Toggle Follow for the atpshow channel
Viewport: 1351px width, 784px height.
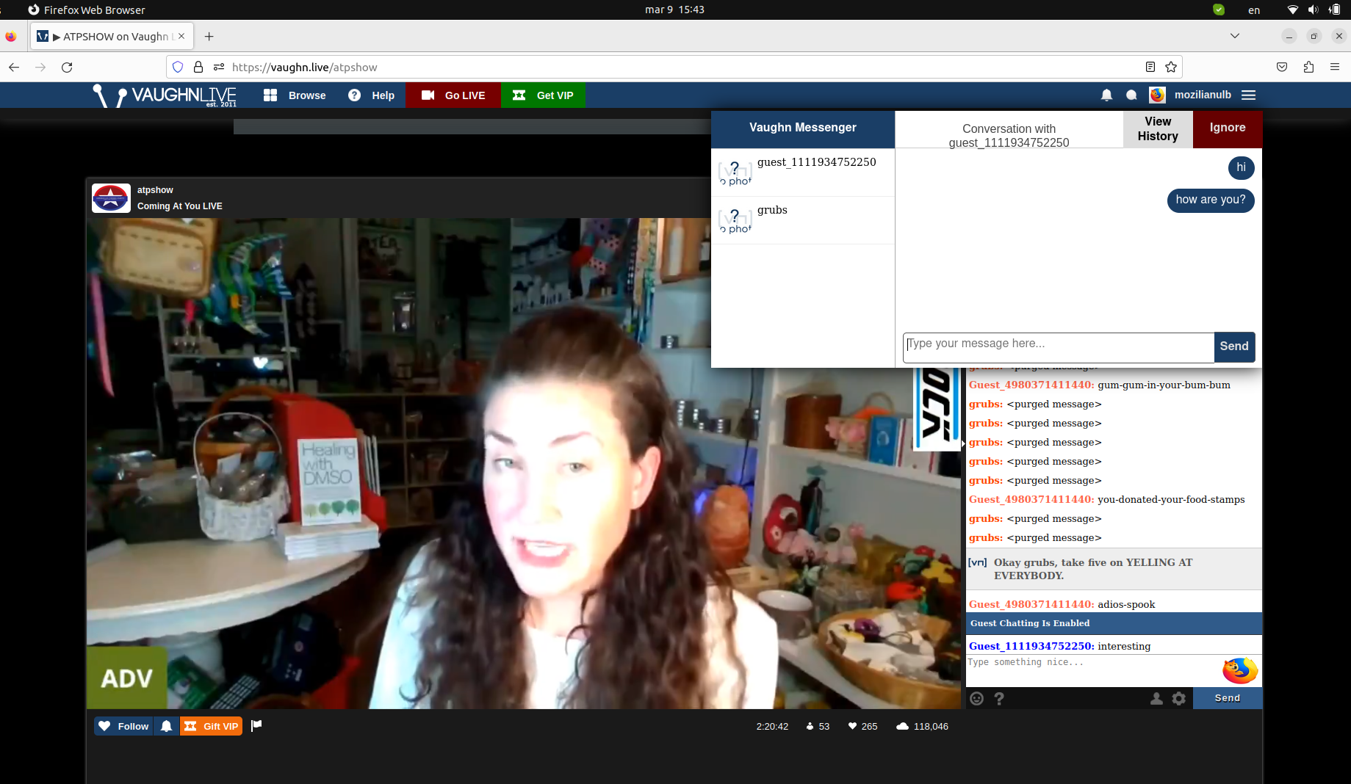click(x=123, y=725)
